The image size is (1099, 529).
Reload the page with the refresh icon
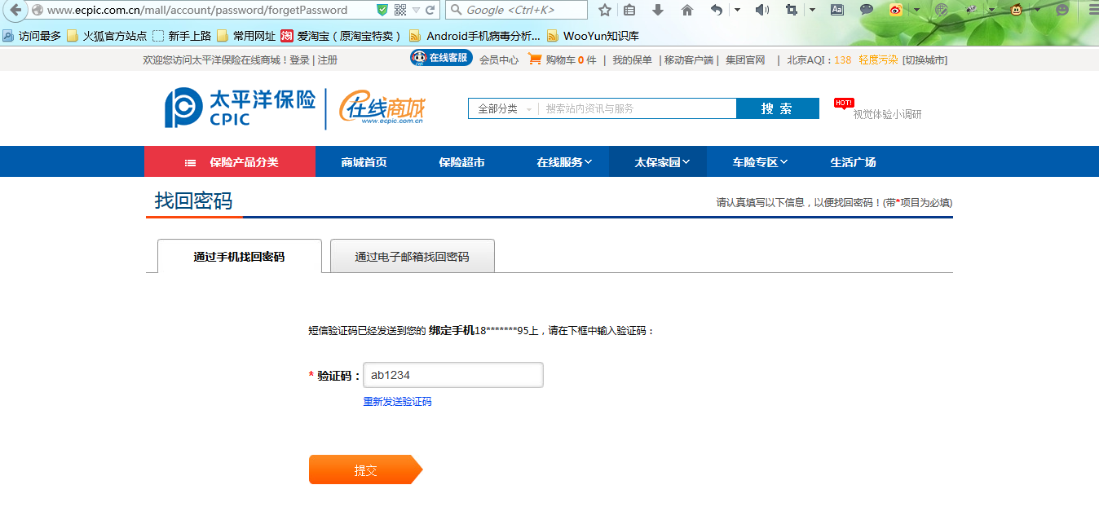pyautogui.click(x=430, y=10)
